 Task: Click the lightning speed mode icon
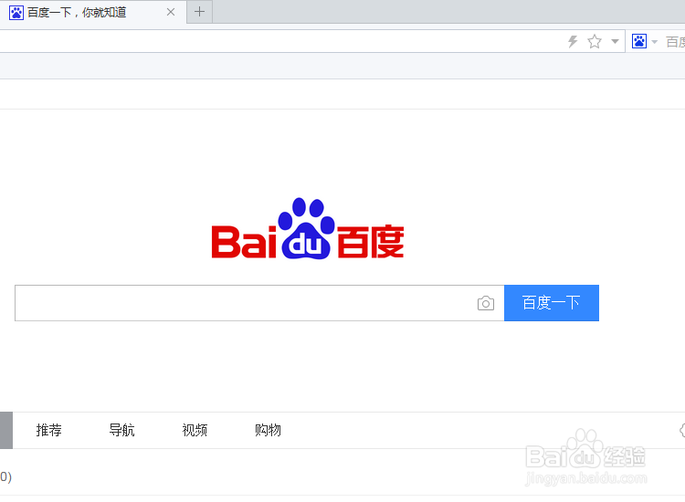pyautogui.click(x=573, y=42)
